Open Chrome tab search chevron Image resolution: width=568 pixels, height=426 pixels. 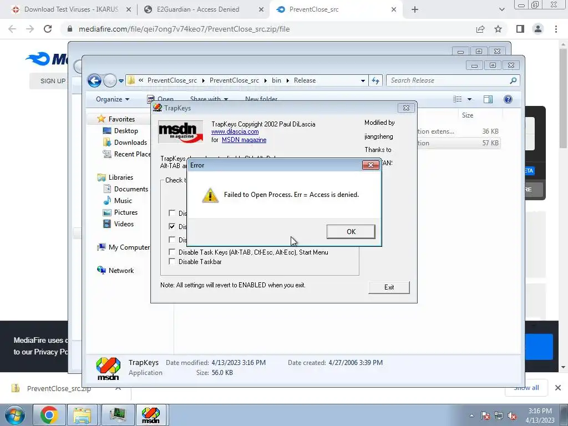tap(501, 10)
